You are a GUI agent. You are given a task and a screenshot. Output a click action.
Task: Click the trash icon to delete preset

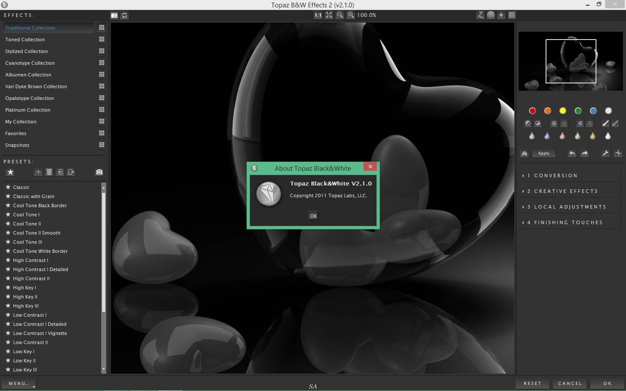[x=49, y=172]
